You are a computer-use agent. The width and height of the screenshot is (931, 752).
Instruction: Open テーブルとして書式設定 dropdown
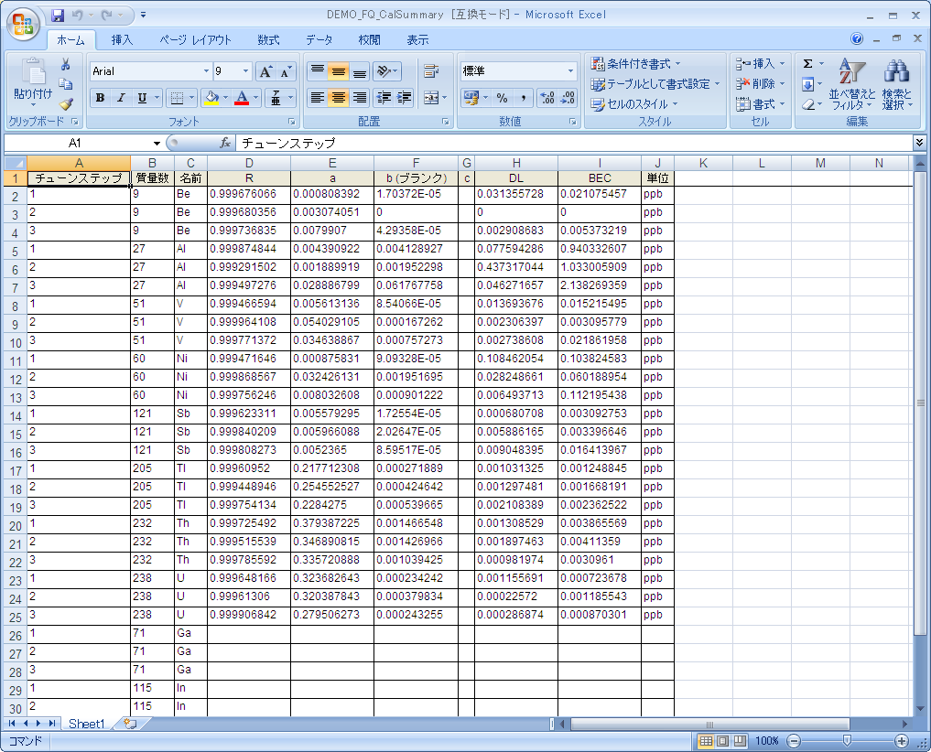coord(655,83)
